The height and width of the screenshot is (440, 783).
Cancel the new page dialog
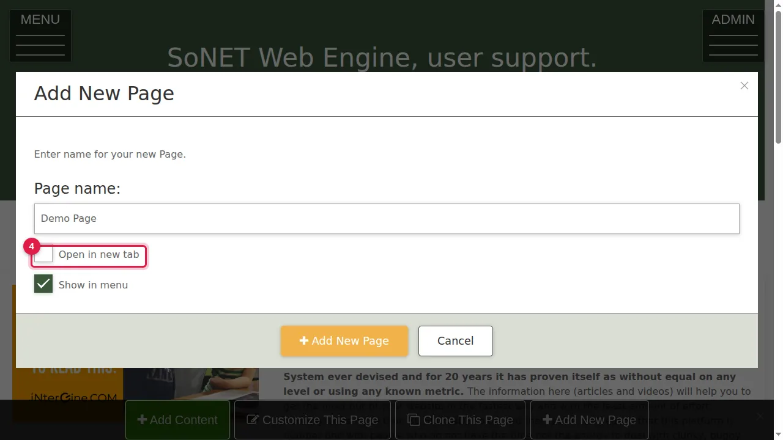click(456, 341)
